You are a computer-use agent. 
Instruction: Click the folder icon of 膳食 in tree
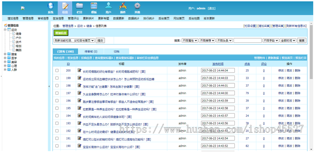[x=9, y=54]
